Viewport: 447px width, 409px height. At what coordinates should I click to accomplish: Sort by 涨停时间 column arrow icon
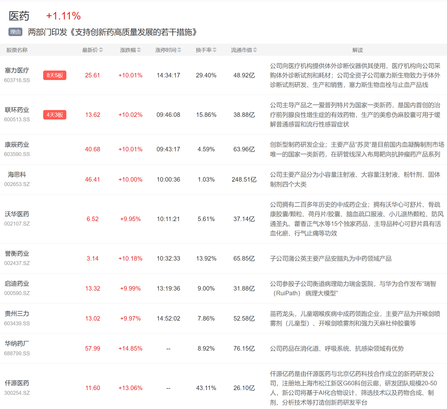pos(179,50)
